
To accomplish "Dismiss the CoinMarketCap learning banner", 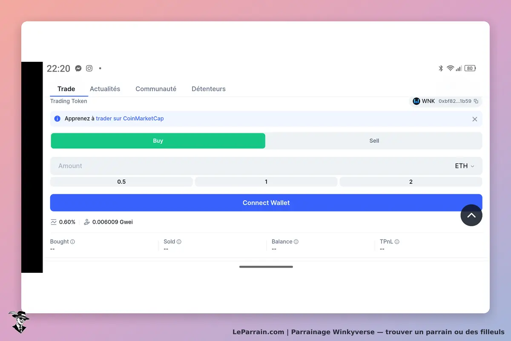I will tap(475, 119).
